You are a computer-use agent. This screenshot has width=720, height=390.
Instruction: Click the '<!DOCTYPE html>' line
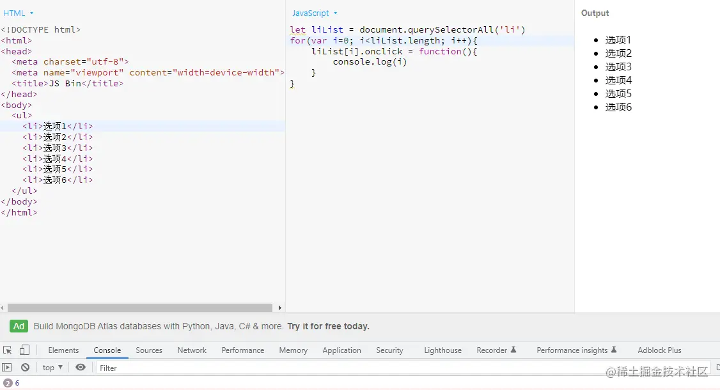(x=40, y=30)
